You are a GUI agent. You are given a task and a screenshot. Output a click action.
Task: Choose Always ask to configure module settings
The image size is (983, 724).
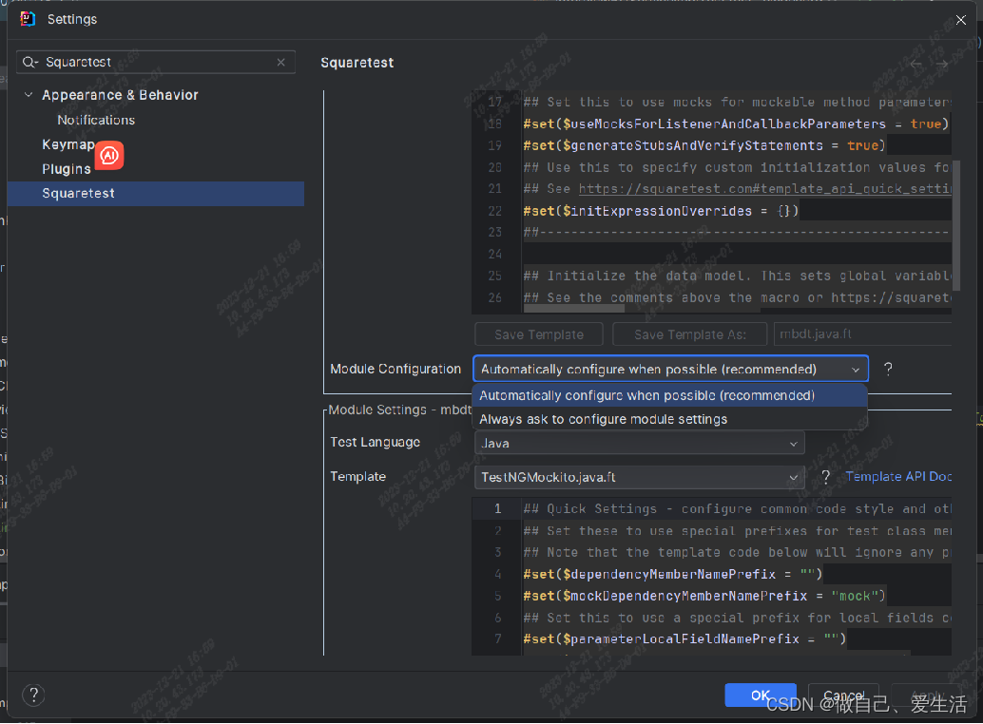pyautogui.click(x=669, y=419)
